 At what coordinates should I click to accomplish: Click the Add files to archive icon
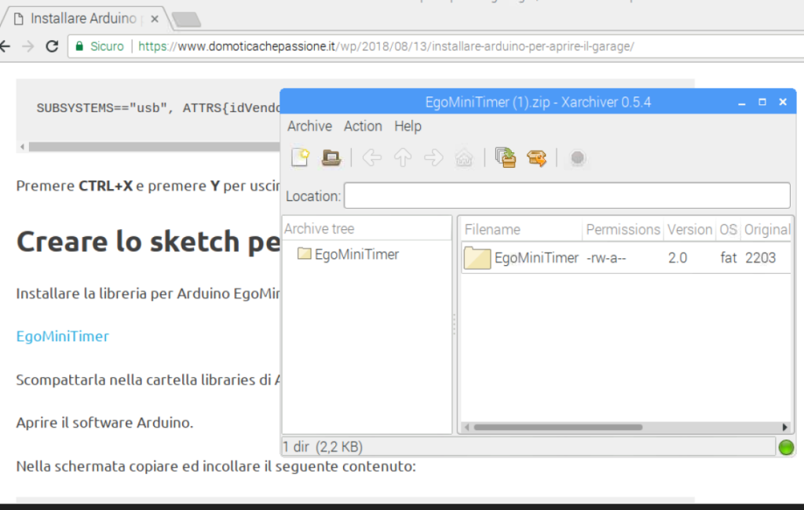tap(506, 158)
